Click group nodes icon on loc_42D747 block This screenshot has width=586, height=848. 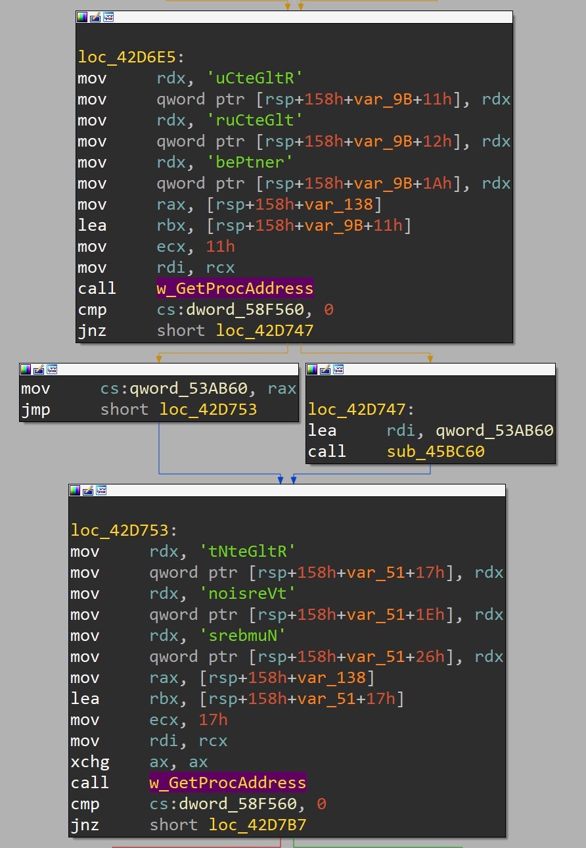tap(338, 369)
